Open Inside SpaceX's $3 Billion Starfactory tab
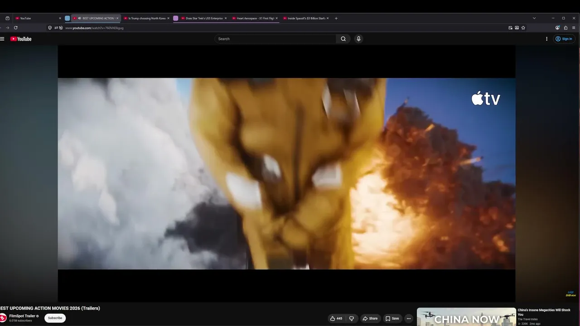This screenshot has width=580, height=326. click(306, 18)
